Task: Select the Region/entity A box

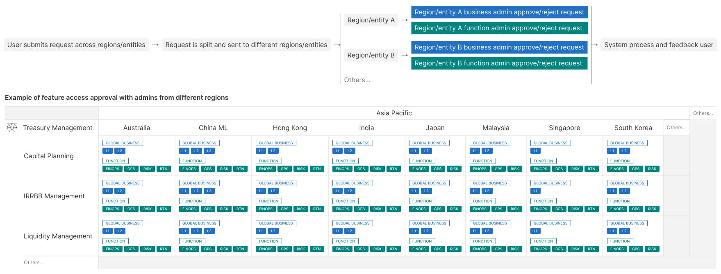Action: pyautogui.click(x=371, y=20)
